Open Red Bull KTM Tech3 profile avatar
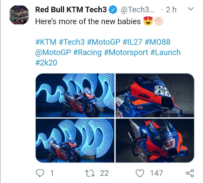 pos(19,15)
